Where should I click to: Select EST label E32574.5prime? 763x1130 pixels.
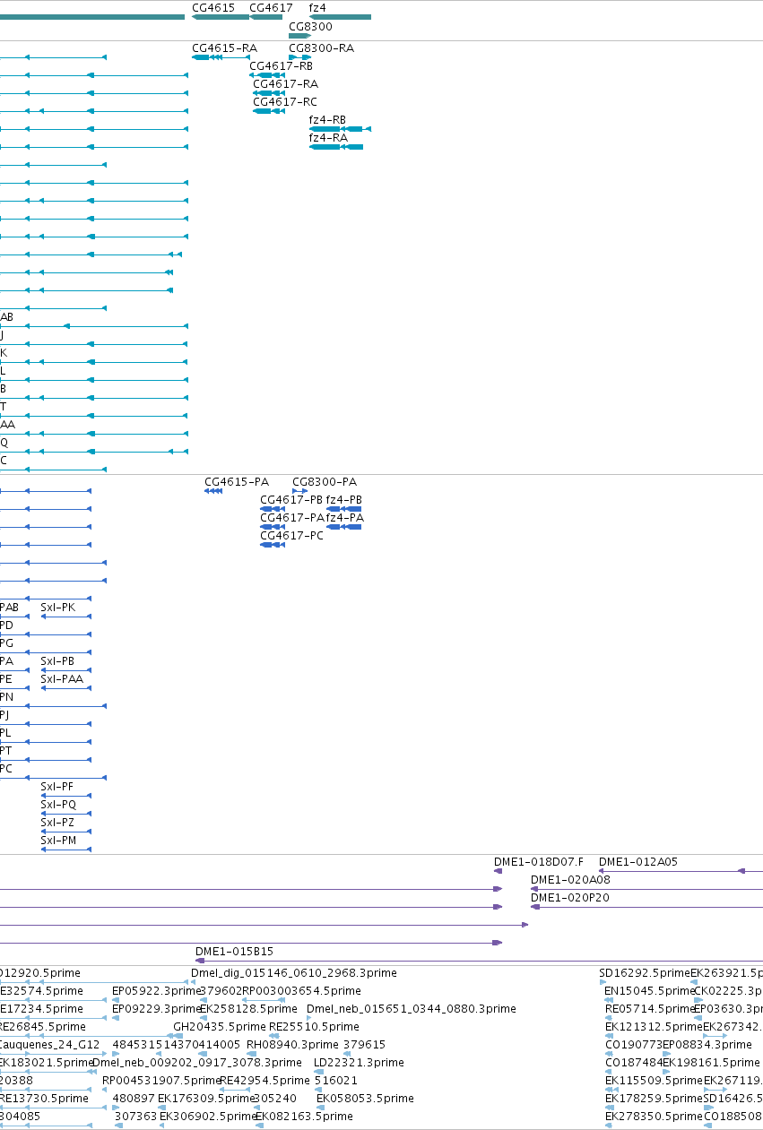[41, 991]
